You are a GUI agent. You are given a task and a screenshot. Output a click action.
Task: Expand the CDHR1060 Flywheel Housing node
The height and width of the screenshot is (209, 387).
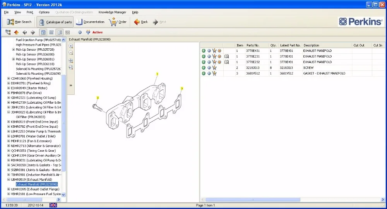[9, 79]
